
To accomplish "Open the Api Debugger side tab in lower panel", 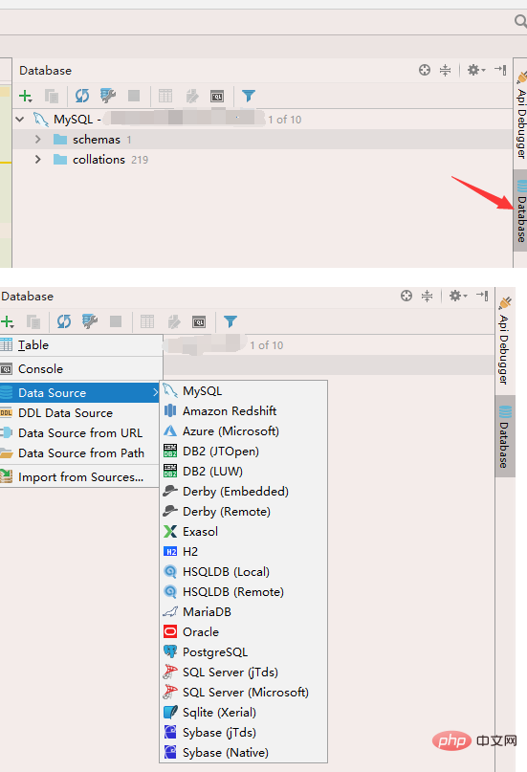I will tap(504, 341).
